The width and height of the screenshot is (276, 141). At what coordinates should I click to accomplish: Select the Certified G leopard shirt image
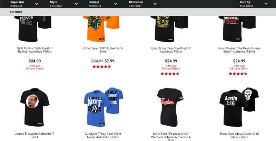(x=169, y=29)
